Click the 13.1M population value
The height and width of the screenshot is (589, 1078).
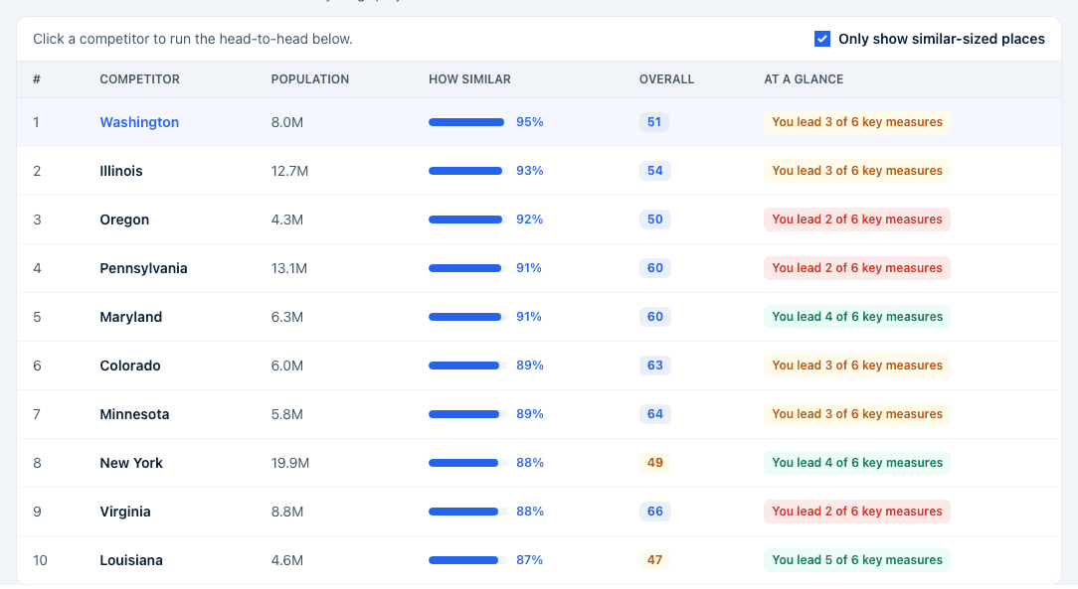(288, 268)
